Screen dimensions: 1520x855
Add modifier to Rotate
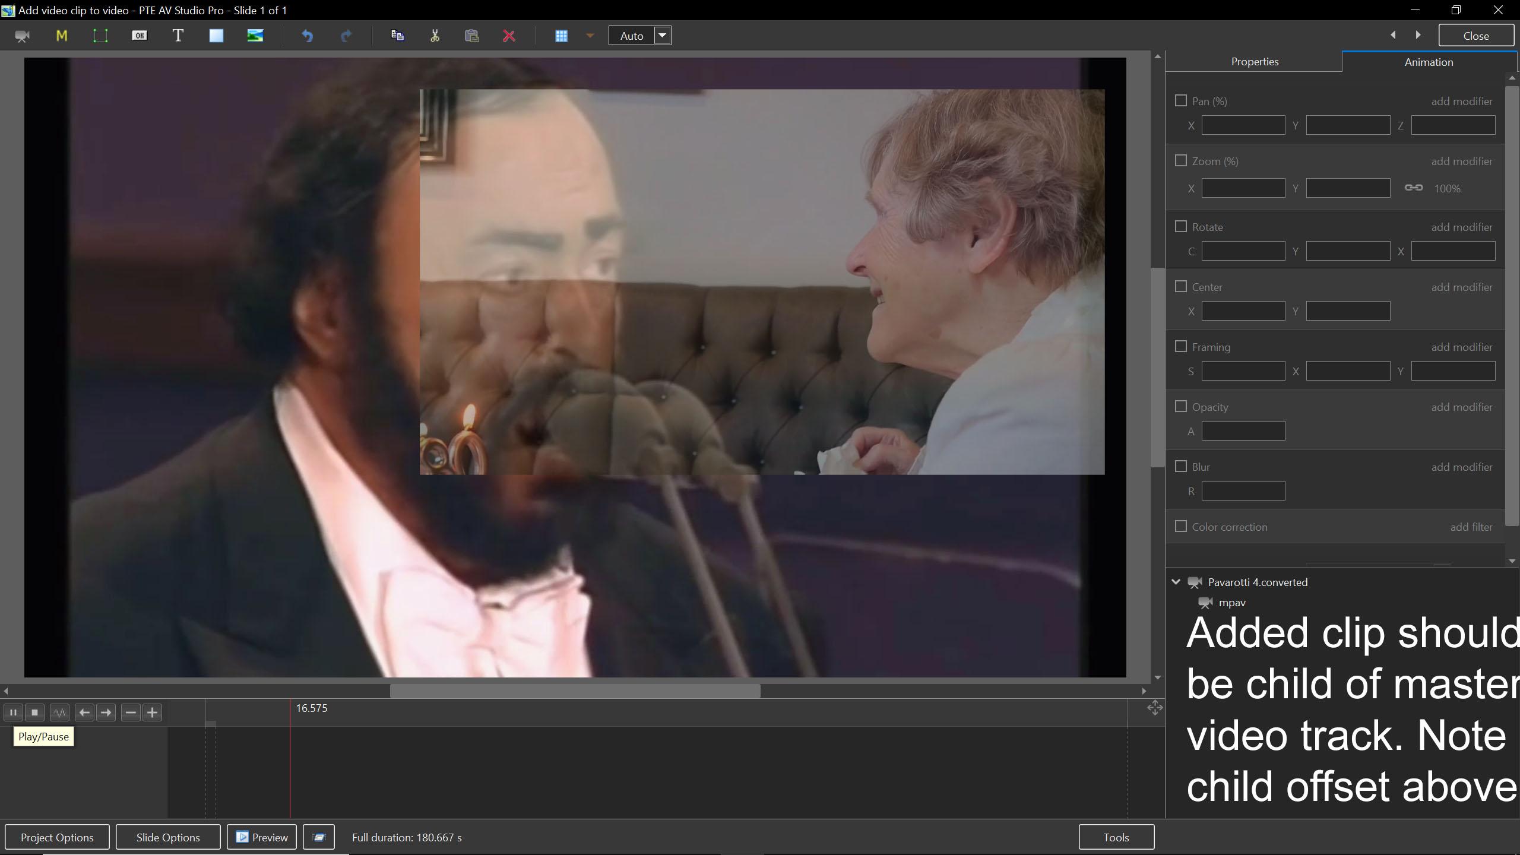point(1461,227)
